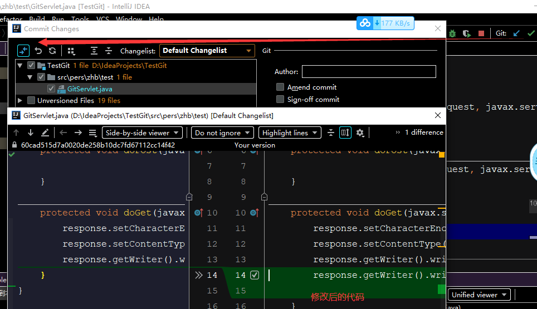Click the green change marker in diff stripe
537x309 pixels.
tap(441, 290)
